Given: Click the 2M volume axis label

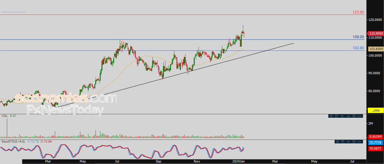Looking at the screenshot, I should point(371,123).
